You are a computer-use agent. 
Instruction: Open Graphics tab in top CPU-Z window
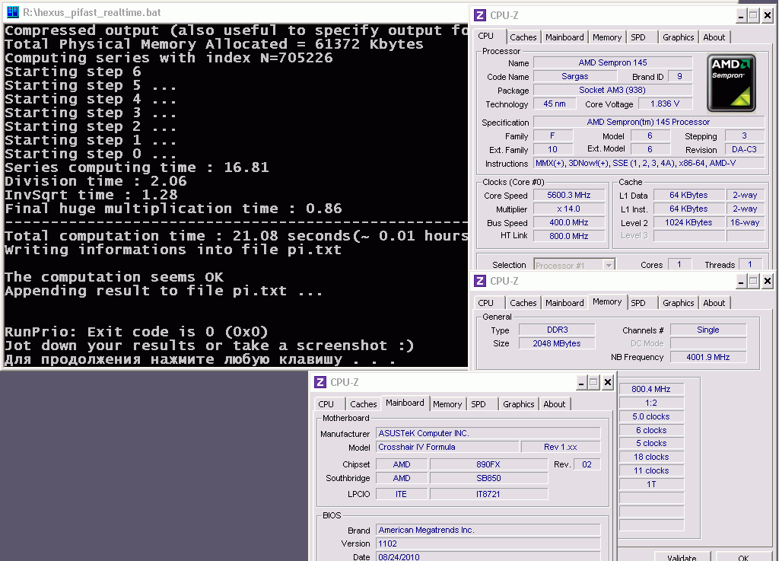coord(678,37)
